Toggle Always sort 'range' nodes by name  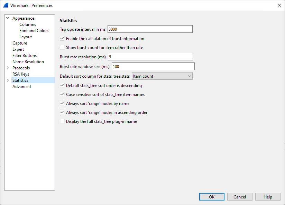pos(62,104)
